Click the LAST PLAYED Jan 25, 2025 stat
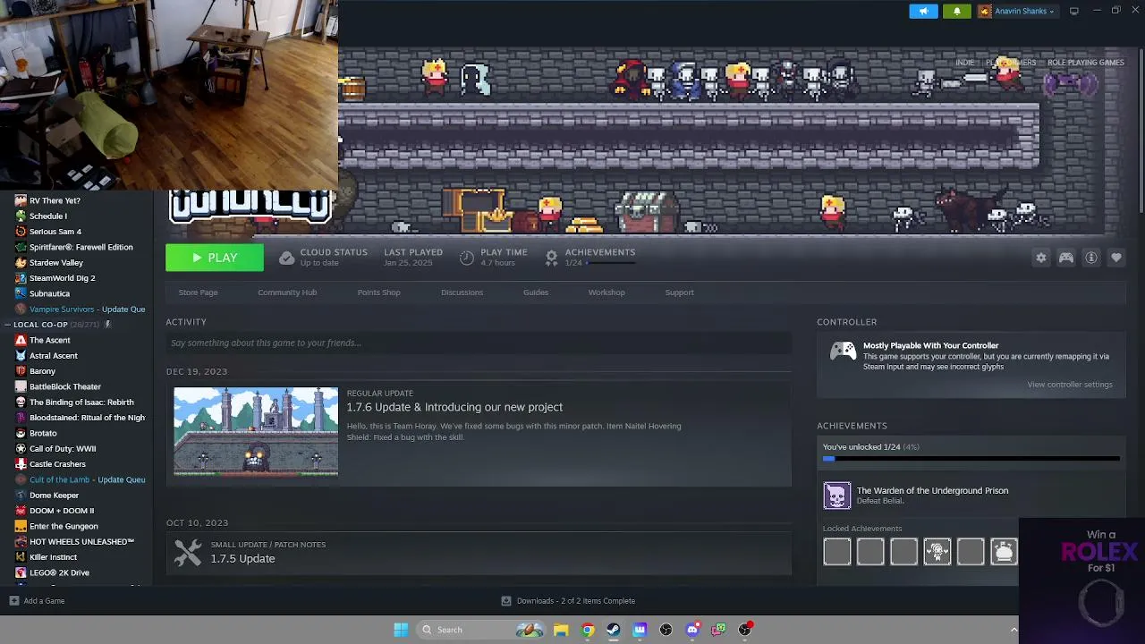The image size is (1145, 644). 413,258
